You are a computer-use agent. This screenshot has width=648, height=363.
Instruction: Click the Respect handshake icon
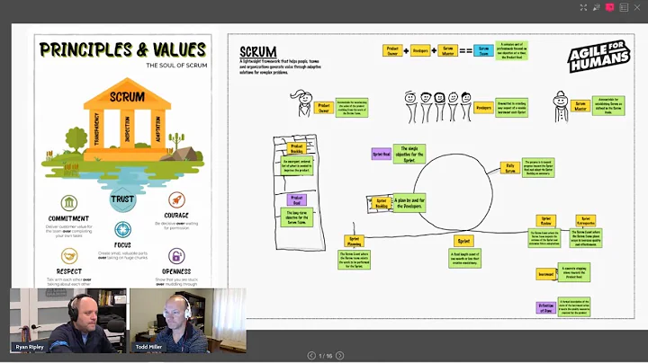69,256
